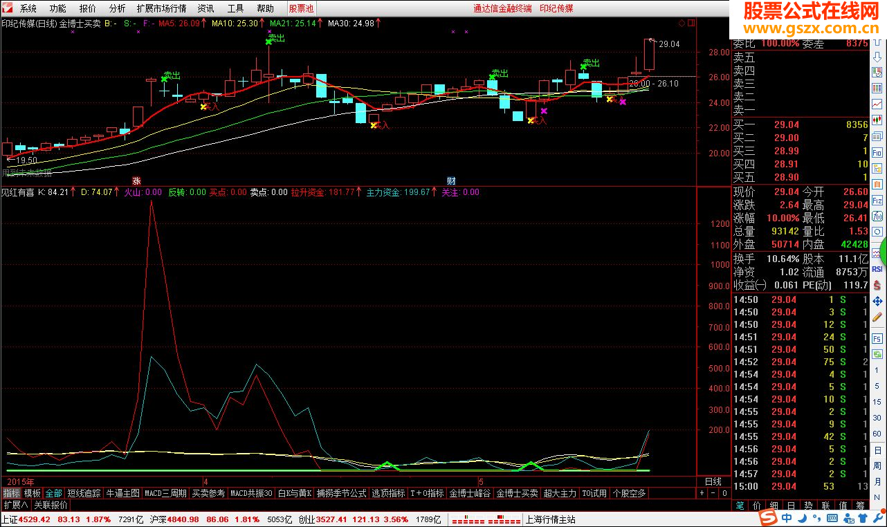This screenshot has height=527, width=887.
Task: Click the FIZ icon in right toolbar
Action: [x=877, y=200]
